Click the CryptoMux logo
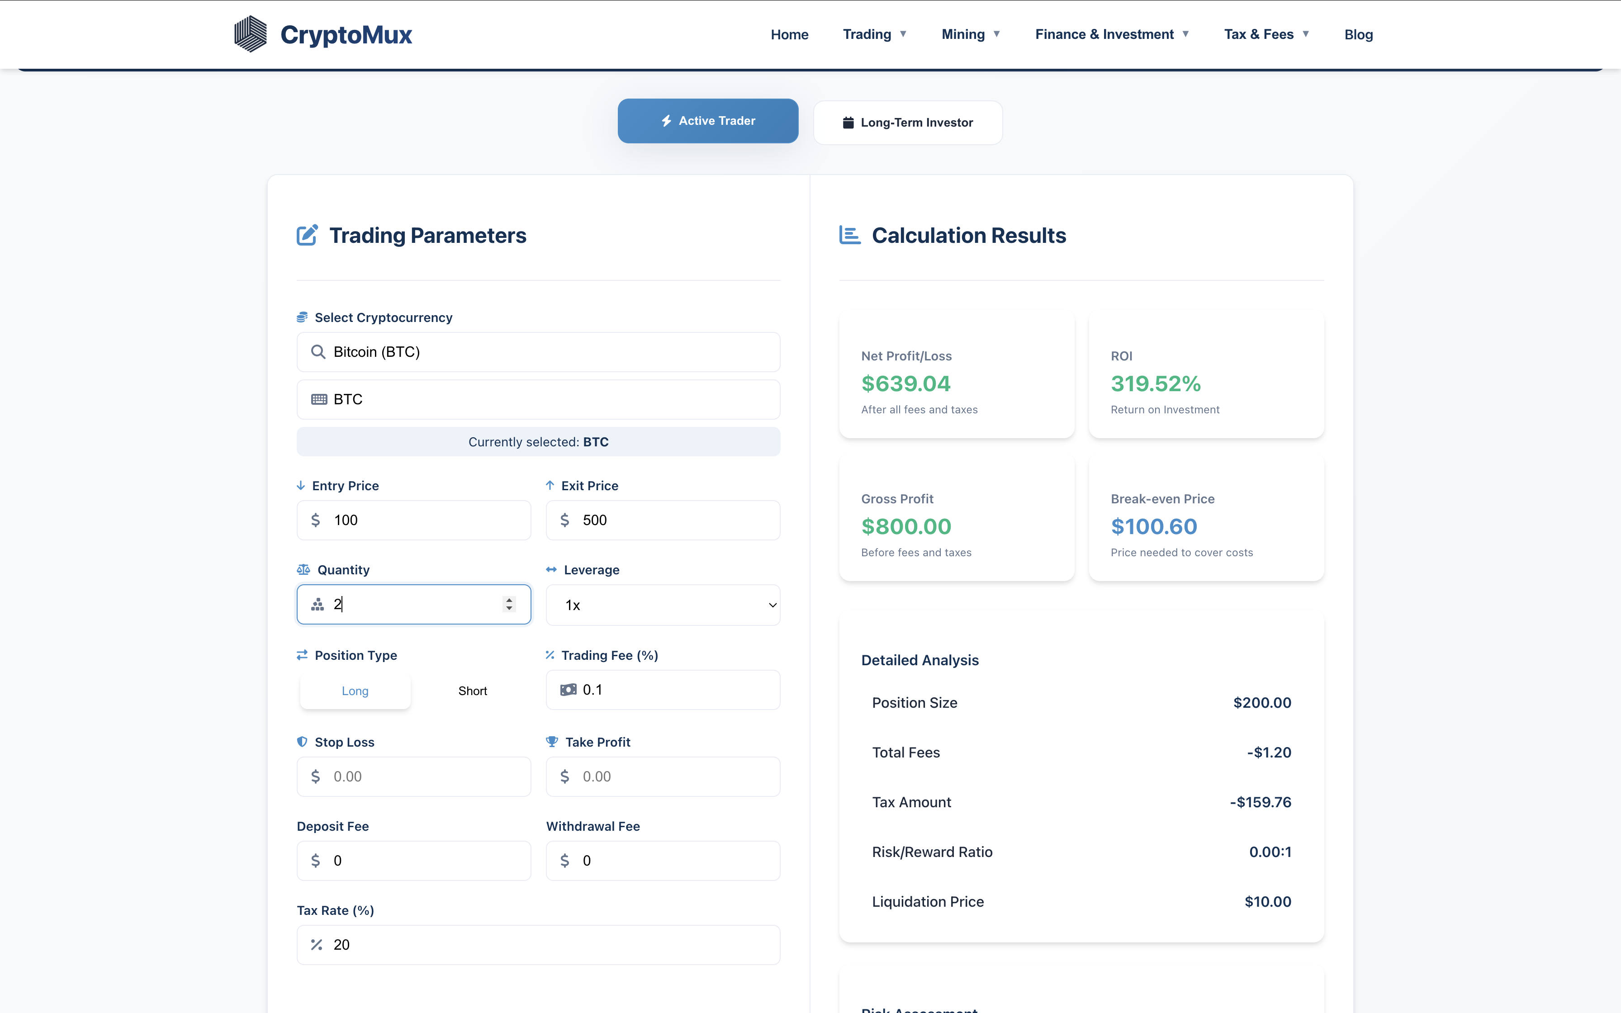This screenshot has height=1013, width=1621. pyautogui.click(x=323, y=33)
